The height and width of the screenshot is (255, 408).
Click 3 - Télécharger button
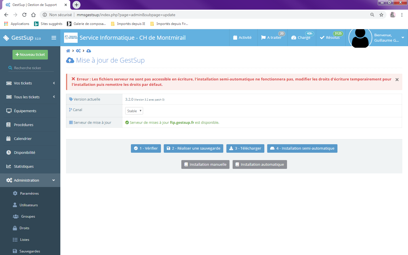(245, 148)
